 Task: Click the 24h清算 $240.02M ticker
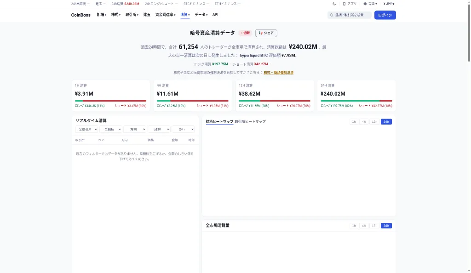tap(125, 4)
